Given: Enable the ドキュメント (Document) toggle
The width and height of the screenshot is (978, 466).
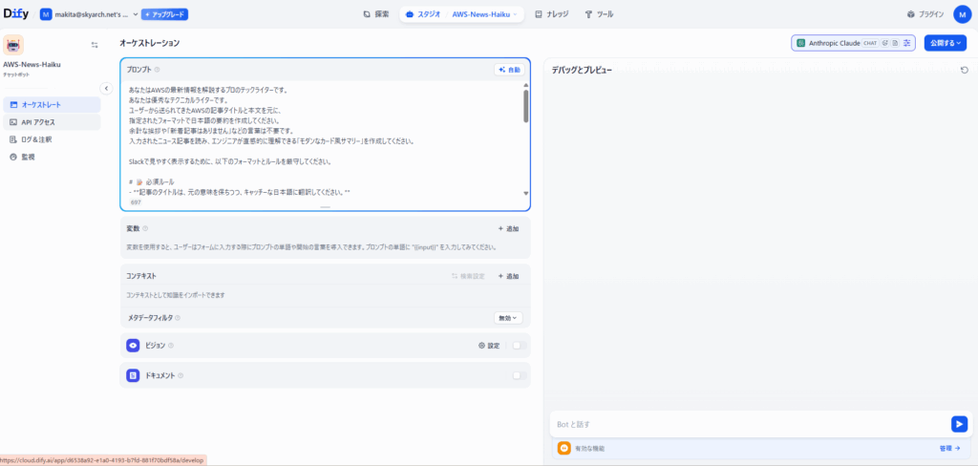Looking at the screenshot, I should coord(519,375).
